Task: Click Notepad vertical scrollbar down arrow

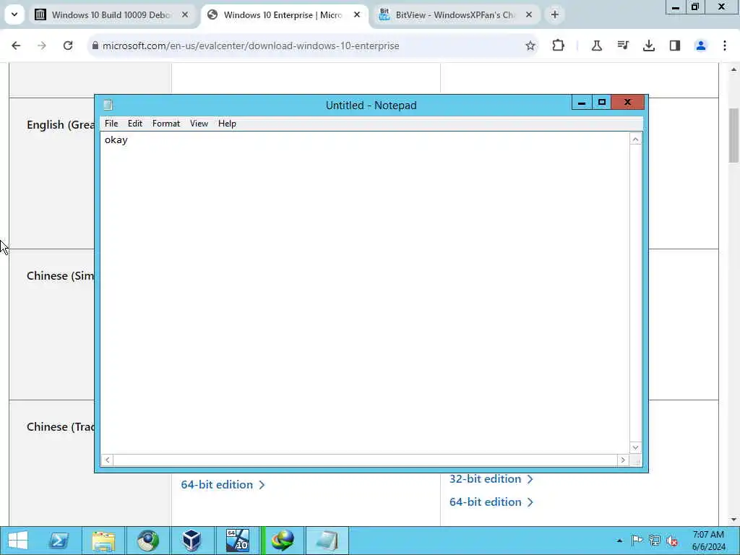Action: coord(635,447)
